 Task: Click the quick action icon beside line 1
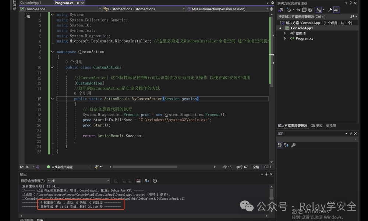point(28,15)
